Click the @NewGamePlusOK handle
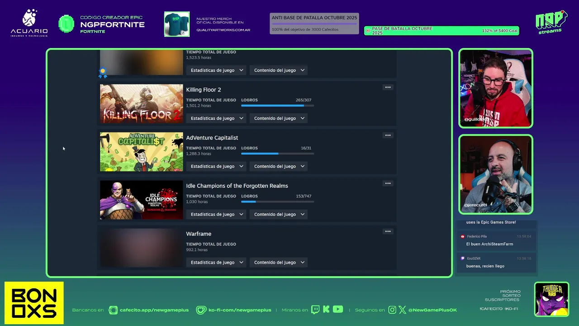This screenshot has height=326, width=579. coord(432,310)
